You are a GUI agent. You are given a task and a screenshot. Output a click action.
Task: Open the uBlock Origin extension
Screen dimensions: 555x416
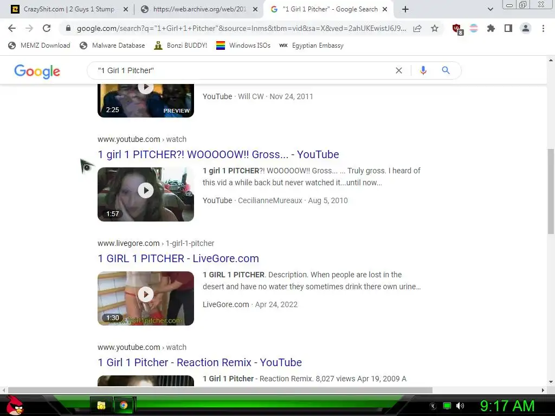pyautogui.click(x=457, y=29)
